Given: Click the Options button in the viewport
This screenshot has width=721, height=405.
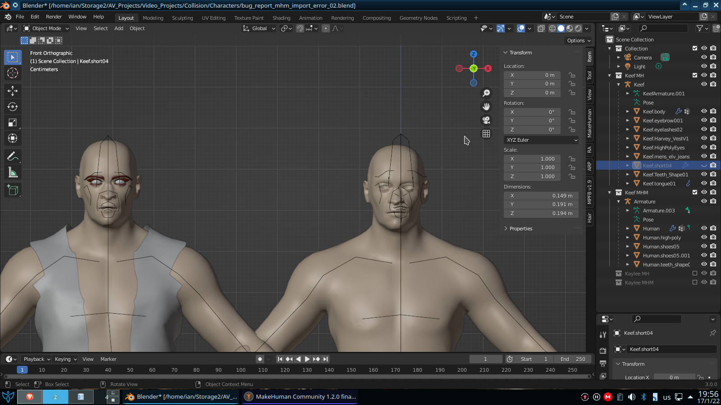Looking at the screenshot, I should 578,40.
